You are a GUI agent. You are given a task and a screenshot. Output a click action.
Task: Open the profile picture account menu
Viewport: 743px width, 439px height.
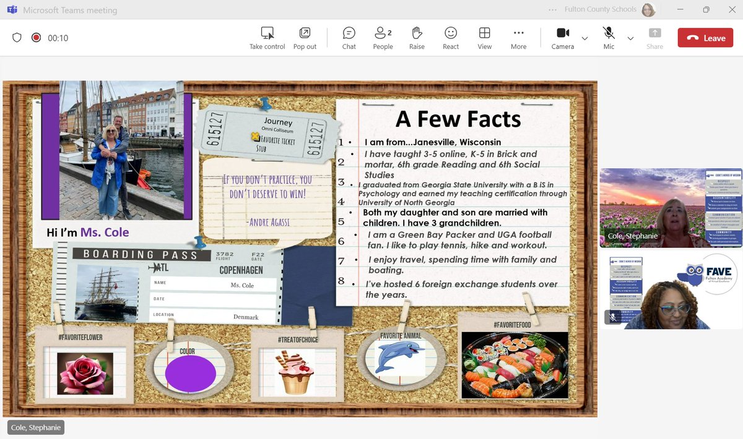(648, 10)
